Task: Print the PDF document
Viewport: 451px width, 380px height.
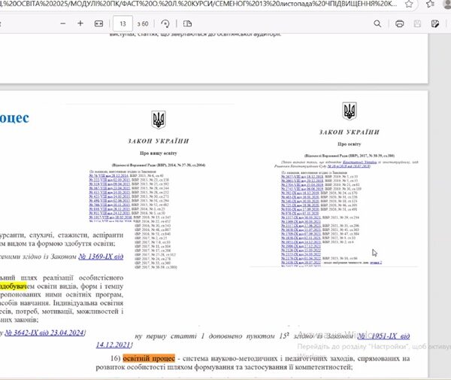Action: pyautogui.click(x=399, y=23)
